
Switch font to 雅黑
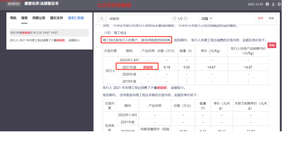click(261, 18)
